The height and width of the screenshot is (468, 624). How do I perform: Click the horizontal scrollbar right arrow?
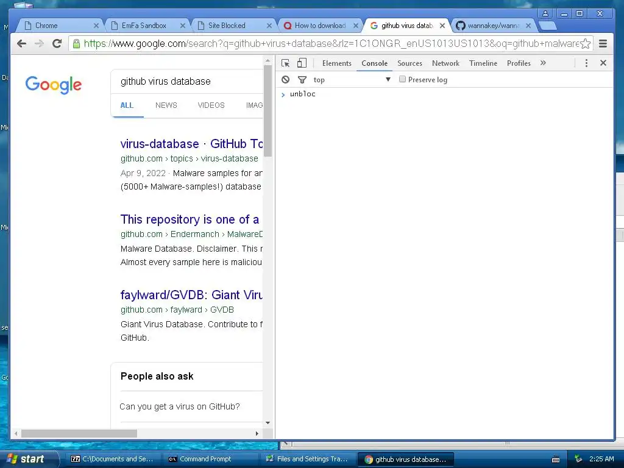[x=257, y=433]
